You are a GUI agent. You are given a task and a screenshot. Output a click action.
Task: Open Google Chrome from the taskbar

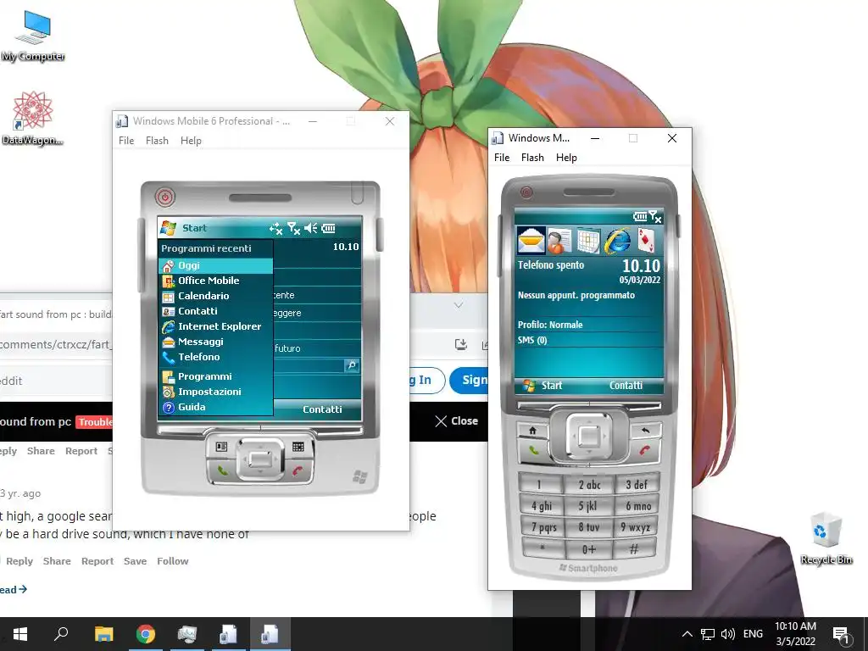[146, 634]
